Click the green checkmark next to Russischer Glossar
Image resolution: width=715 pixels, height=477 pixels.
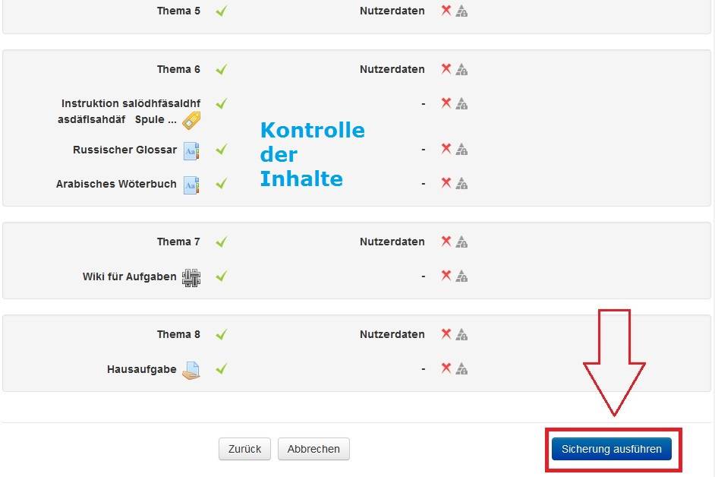point(221,150)
